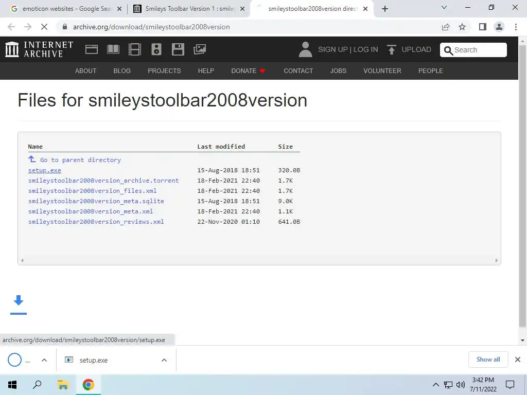Open the volume control in the system tray
The image size is (527, 395).
tap(461, 385)
